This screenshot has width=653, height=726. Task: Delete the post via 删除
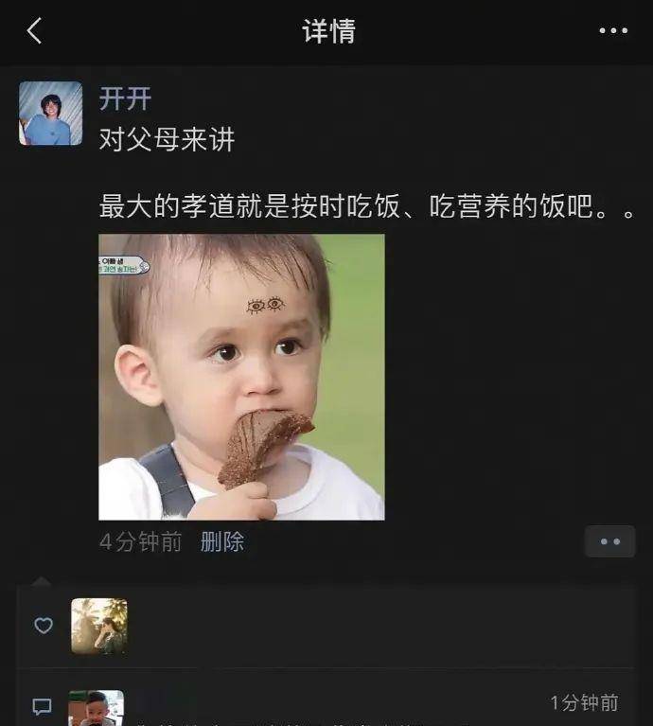click(222, 541)
